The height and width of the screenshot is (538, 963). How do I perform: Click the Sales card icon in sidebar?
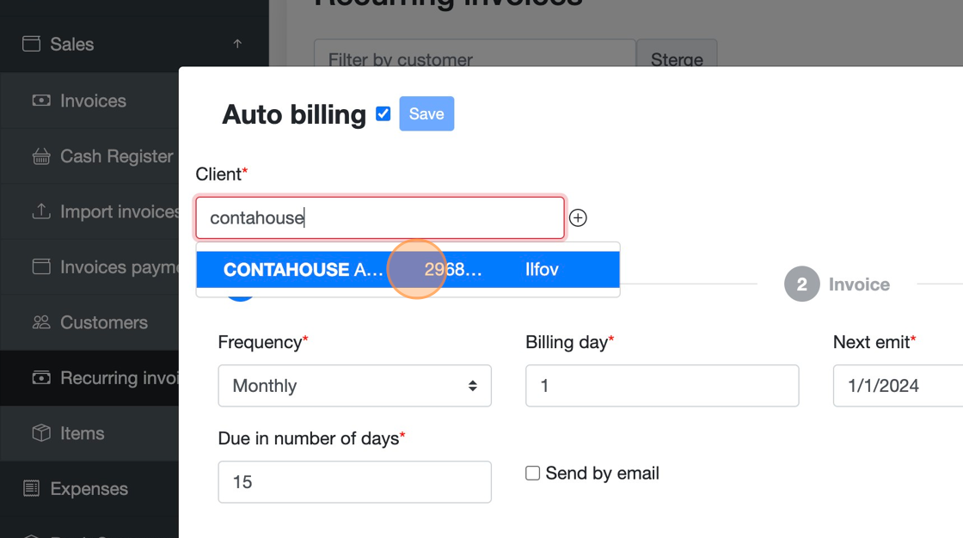pos(32,44)
